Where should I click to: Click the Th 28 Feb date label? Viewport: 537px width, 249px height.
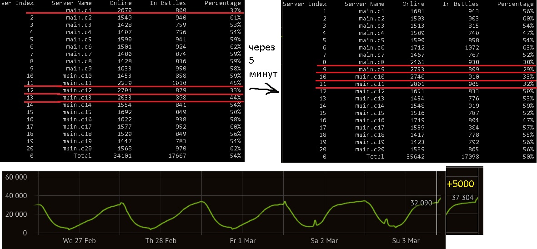pyautogui.click(x=161, y=240)
